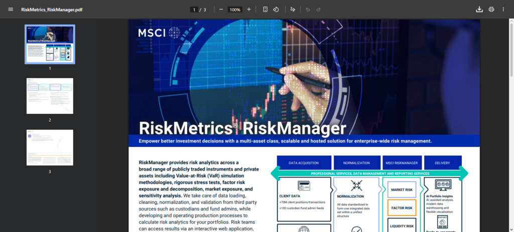Viewport: 514px width, 232px height.
Task: Click the vertical scrollbar thumb
Action: click(x=511, y=50)
